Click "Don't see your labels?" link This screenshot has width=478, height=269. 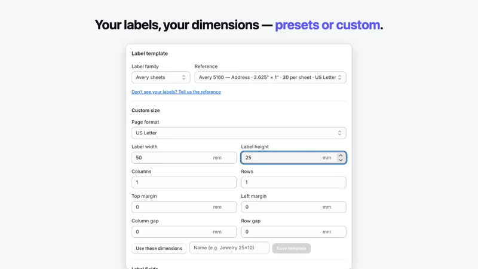[x=176, y=92]
